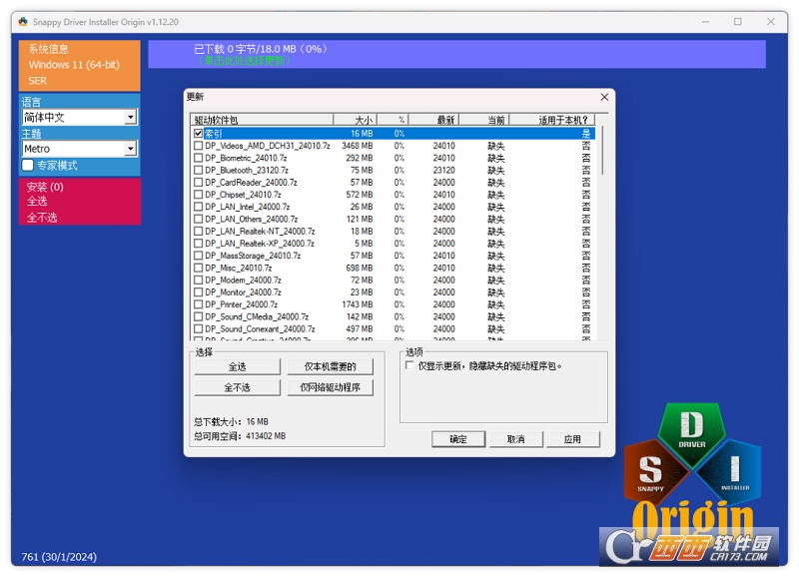Sort by 适用于本机? column header
The width and height of the screenshot is (799, 577).
coord(552,120)
